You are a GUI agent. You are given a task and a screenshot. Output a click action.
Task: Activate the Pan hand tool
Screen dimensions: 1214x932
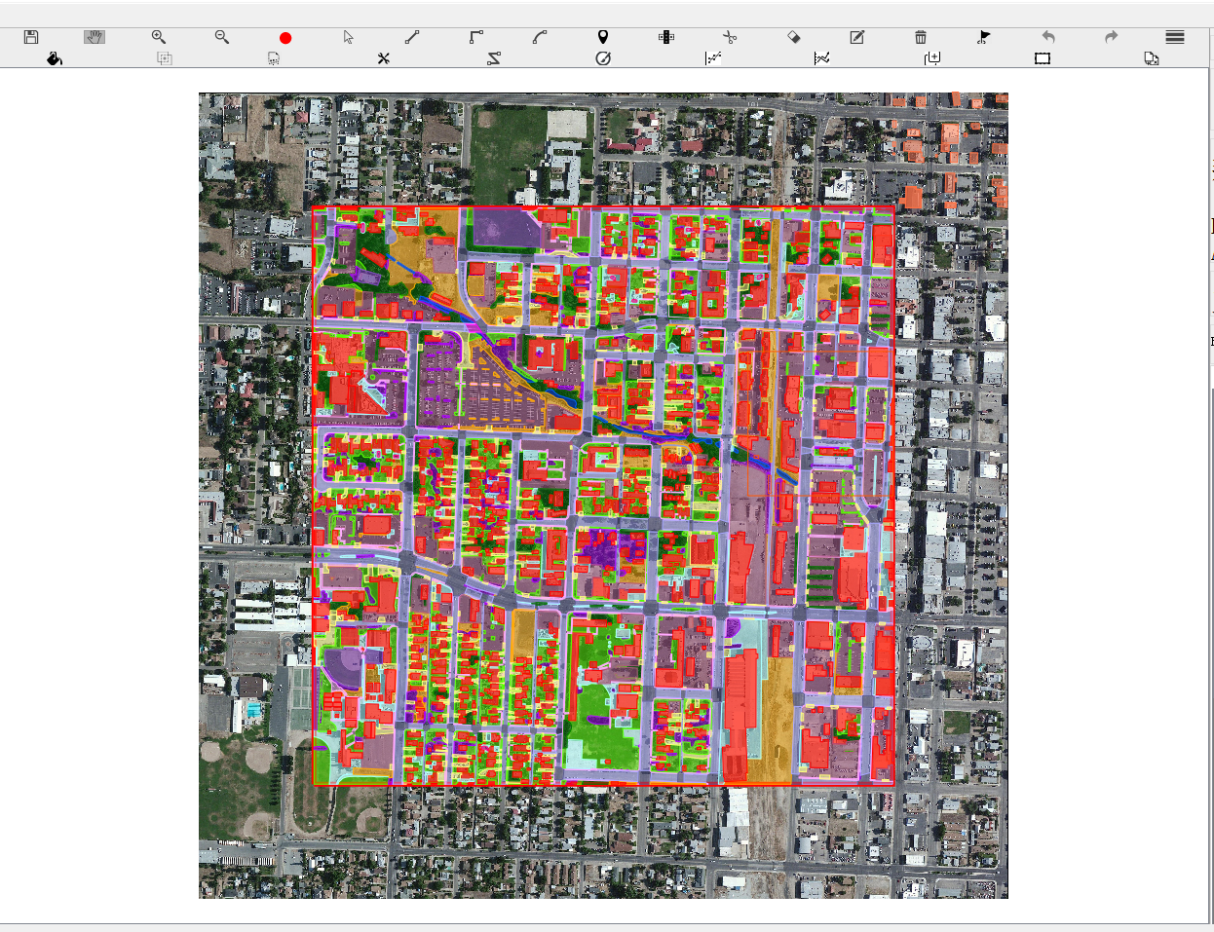pos(95,37)
